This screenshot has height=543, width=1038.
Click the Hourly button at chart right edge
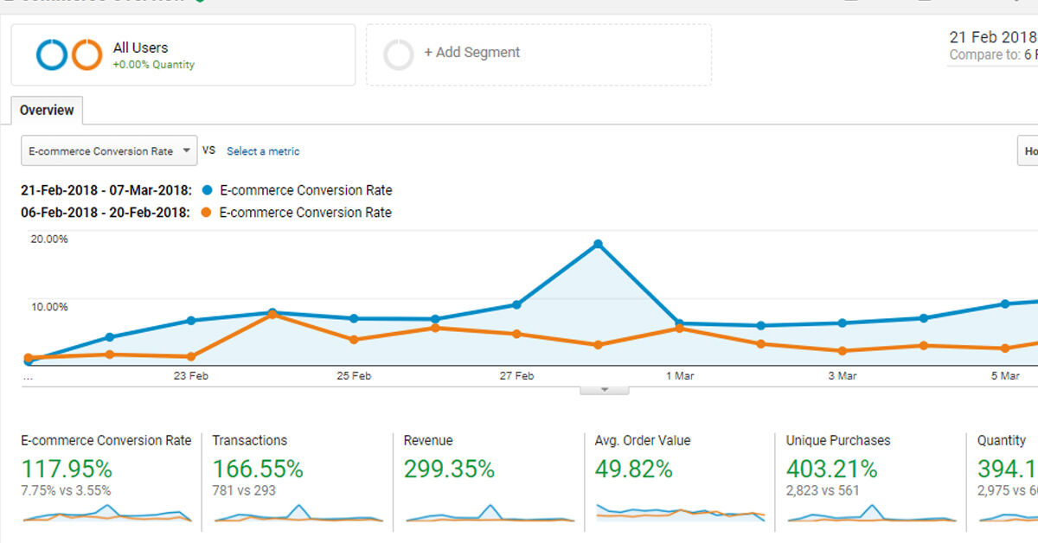tap(1028, 150)
